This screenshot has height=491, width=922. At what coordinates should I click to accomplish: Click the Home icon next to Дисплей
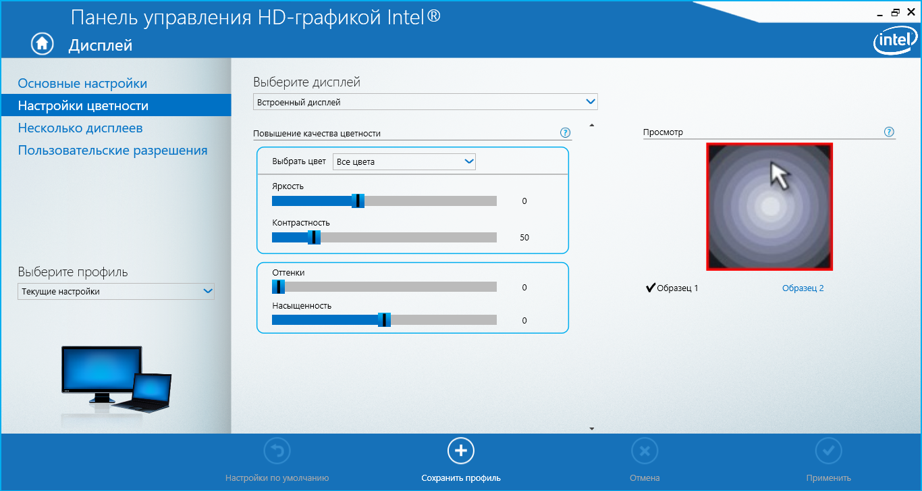pyautogui.click(x=42, y=44)
